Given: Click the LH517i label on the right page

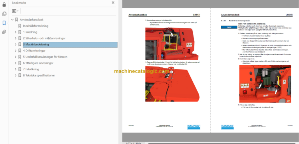Looking at the screenshot, I should pyautogui.click(x=289, y=15).
